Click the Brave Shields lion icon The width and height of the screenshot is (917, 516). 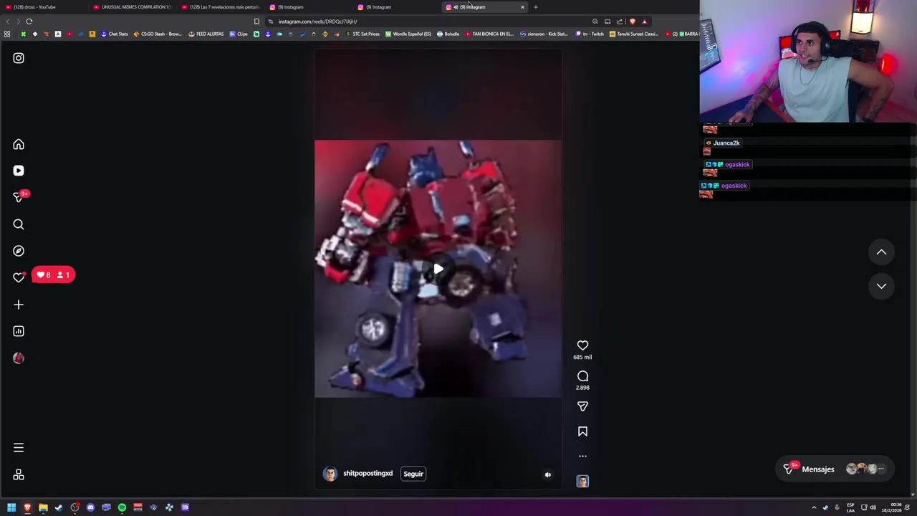click(632, 21)
